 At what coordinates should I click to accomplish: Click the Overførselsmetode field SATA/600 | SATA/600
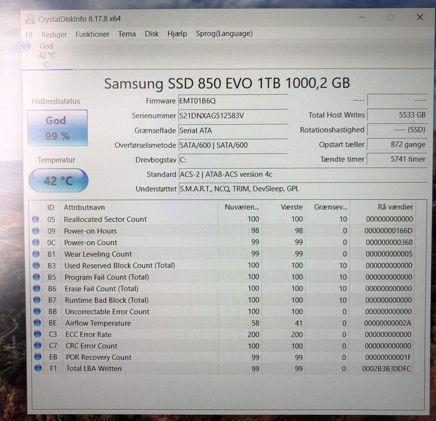[233, 145]
